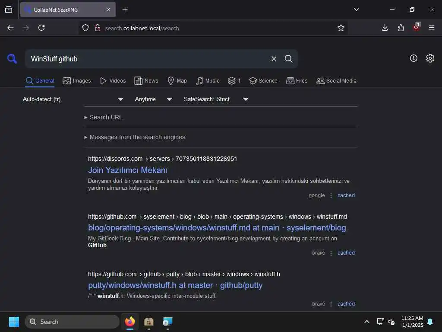Open SearXNG preferences gear icon
Screen dimensions: 442x332
430,58
